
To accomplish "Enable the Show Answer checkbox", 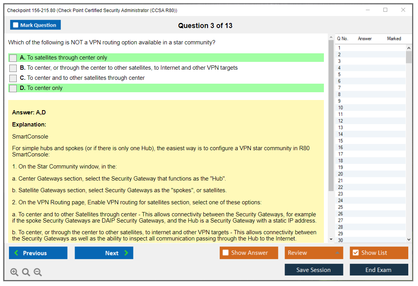I will (226, 253).
